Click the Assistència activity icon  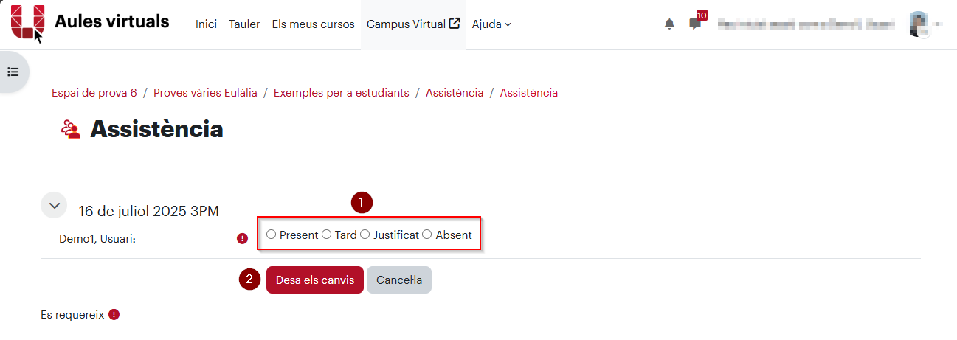[71, 130]
